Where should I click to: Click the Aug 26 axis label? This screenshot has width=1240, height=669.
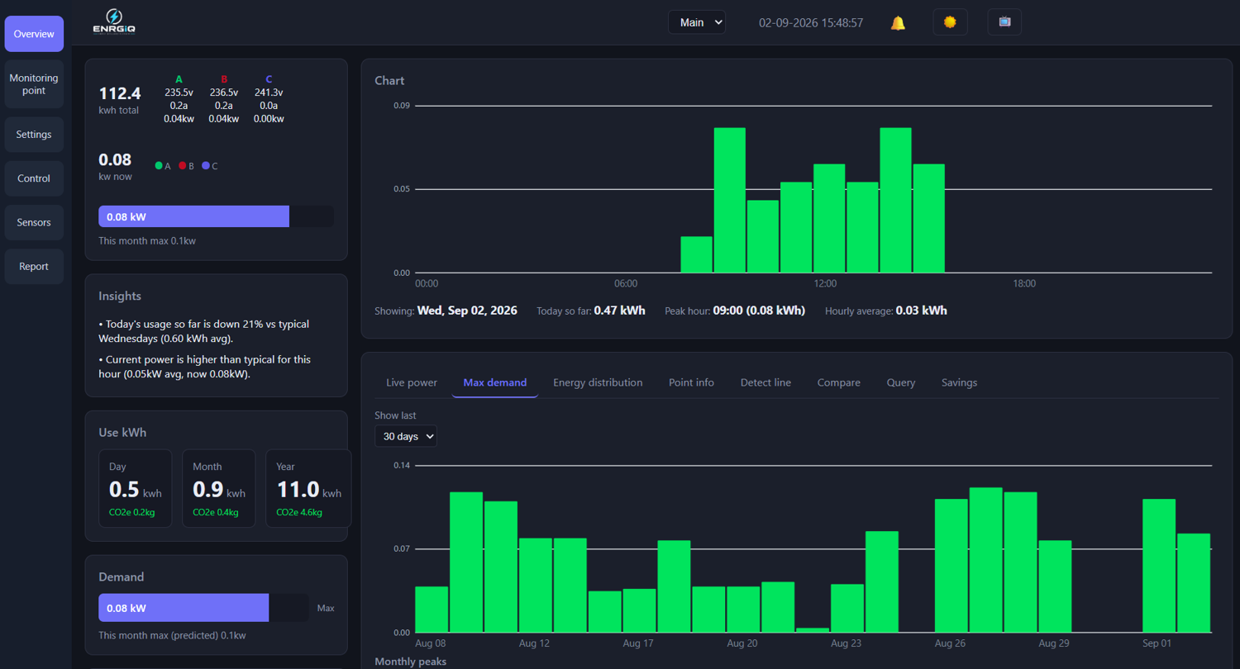tap(950, 643)
